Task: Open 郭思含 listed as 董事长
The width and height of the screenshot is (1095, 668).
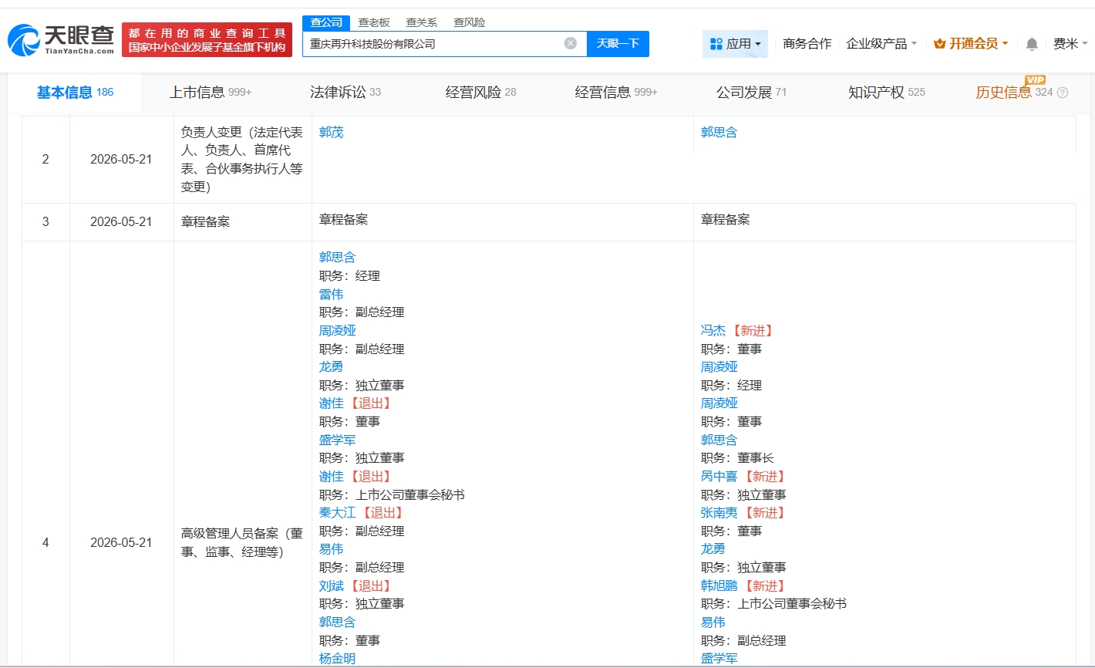Action: (719, 440)
